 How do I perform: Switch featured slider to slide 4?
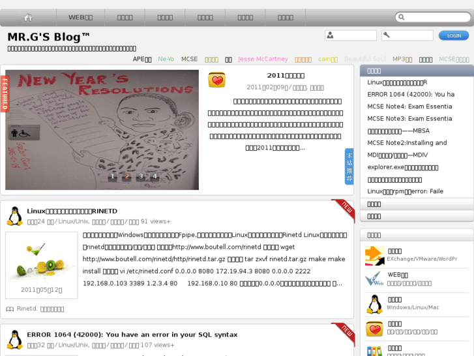pos(155,176)
